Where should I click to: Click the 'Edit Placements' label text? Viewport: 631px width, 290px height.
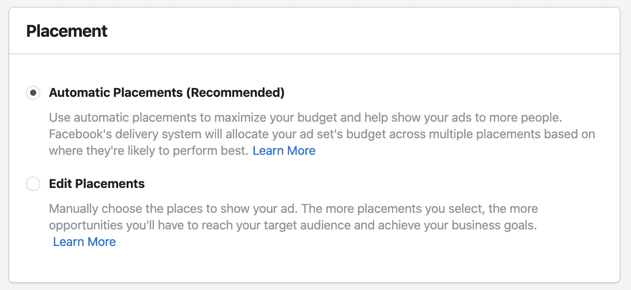[97, 184]
